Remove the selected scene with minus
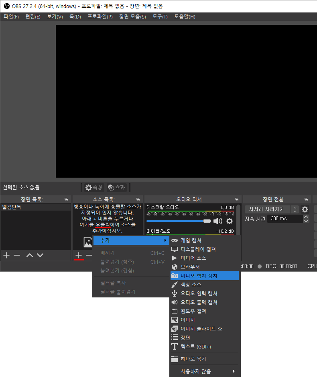The height and width of the screenshot is (377, 317). pyautogui.click(x=17, y=255)
